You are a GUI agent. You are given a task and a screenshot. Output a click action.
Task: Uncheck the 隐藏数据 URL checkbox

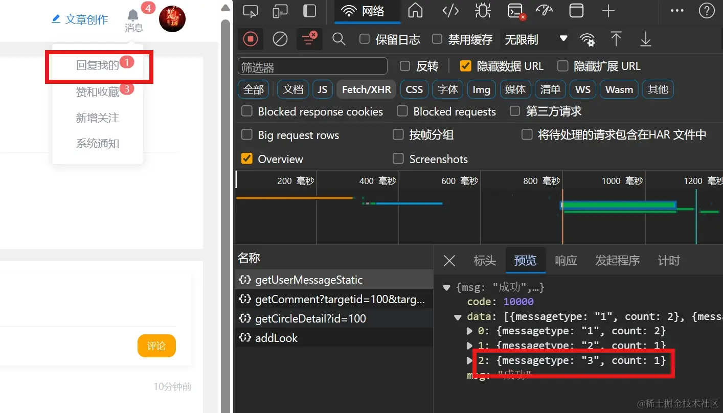[465, 66]
